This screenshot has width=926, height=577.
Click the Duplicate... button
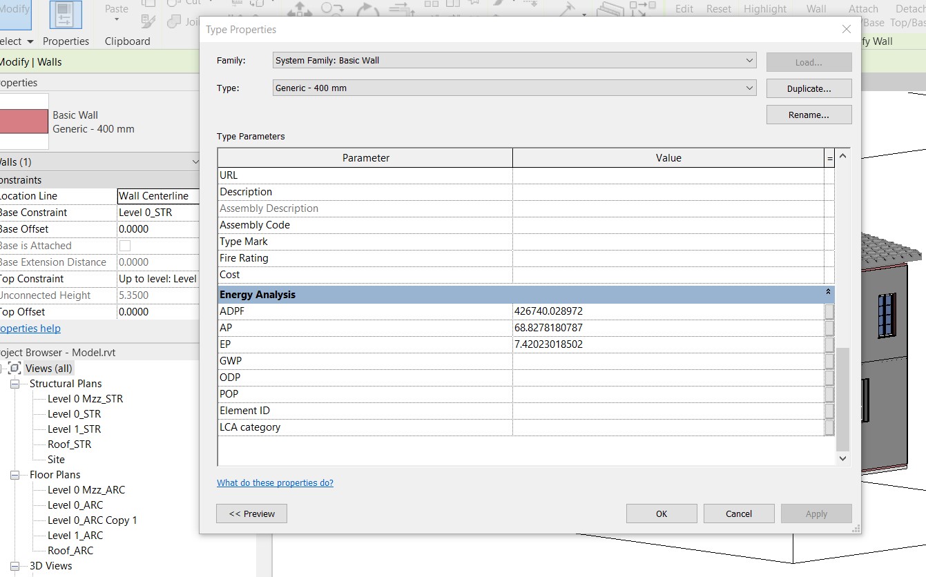809,88
